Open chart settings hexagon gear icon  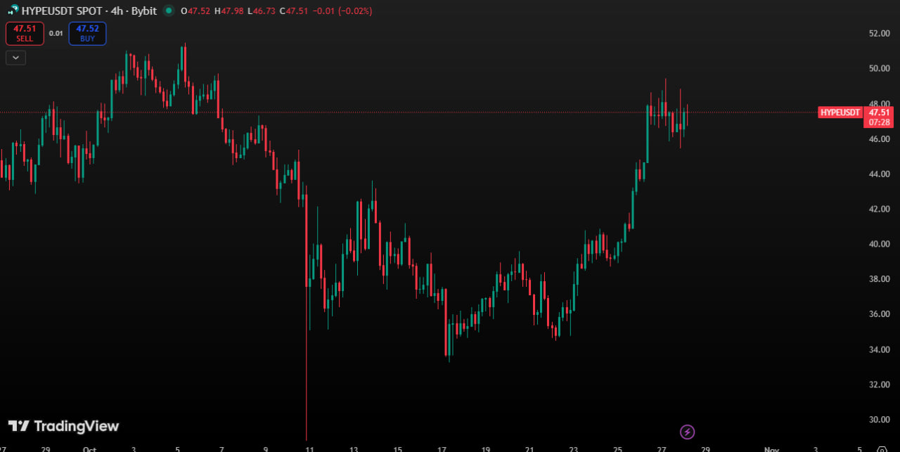(882, 449)
